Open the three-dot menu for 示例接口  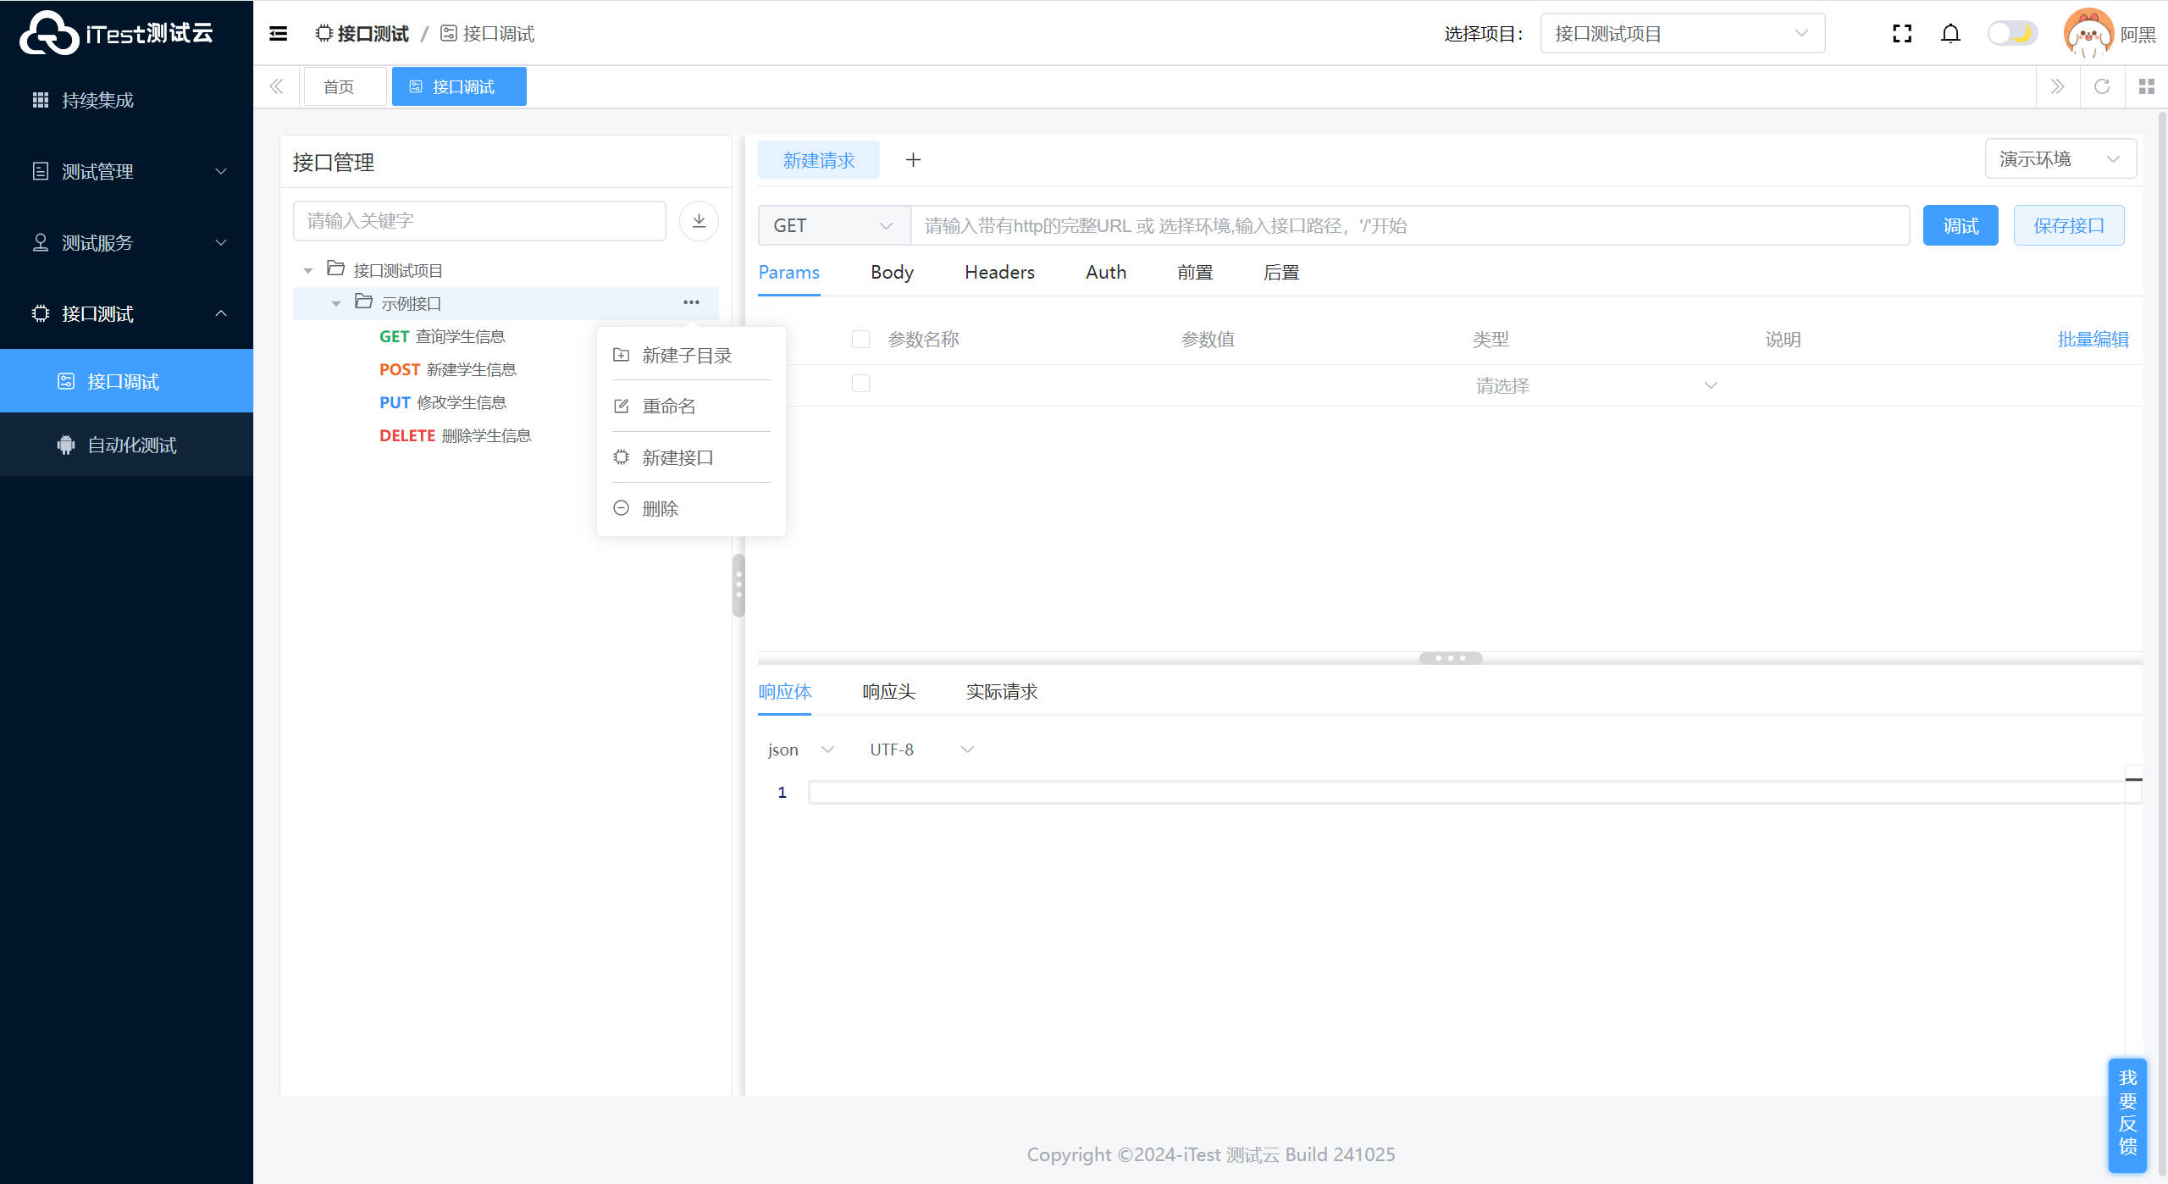[x=691, y=302]
